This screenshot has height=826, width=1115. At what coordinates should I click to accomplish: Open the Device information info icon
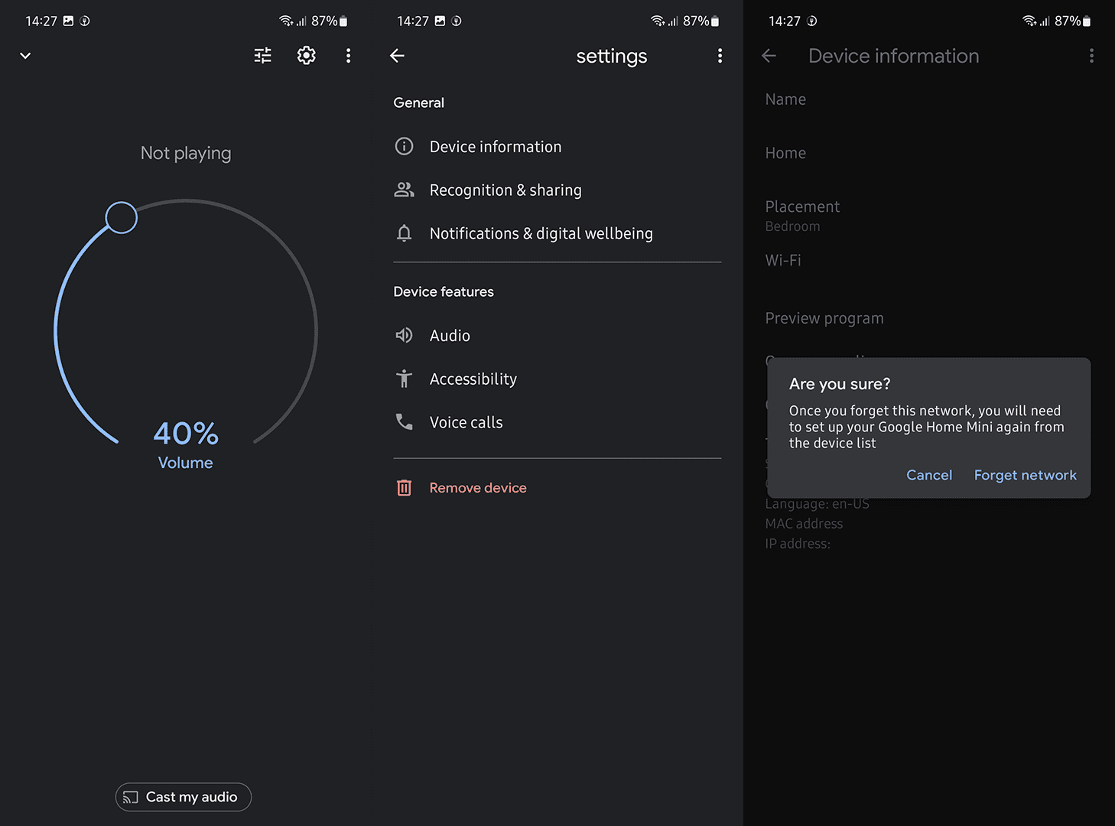pyautogui.click(x=404, y=146)
